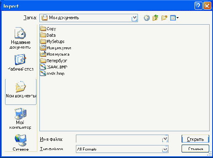
Task: Select the Мои рисунки folder
Action: pos(55,48)
